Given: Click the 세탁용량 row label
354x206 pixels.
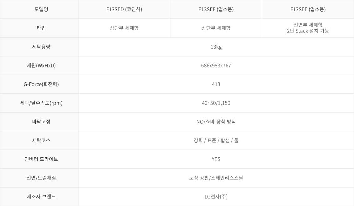Looking at the screenshot, I should pyautogui.click(x=41, y=47).
